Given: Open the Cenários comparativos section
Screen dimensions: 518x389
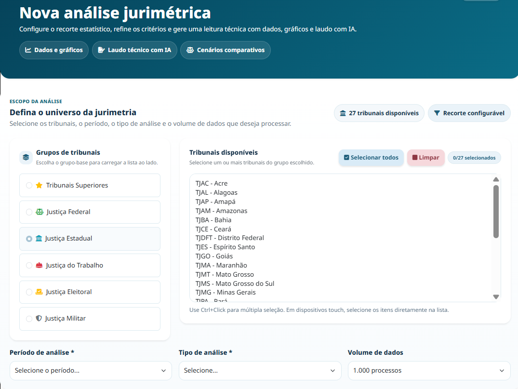Looking at the screenshot, I should 225,50.
